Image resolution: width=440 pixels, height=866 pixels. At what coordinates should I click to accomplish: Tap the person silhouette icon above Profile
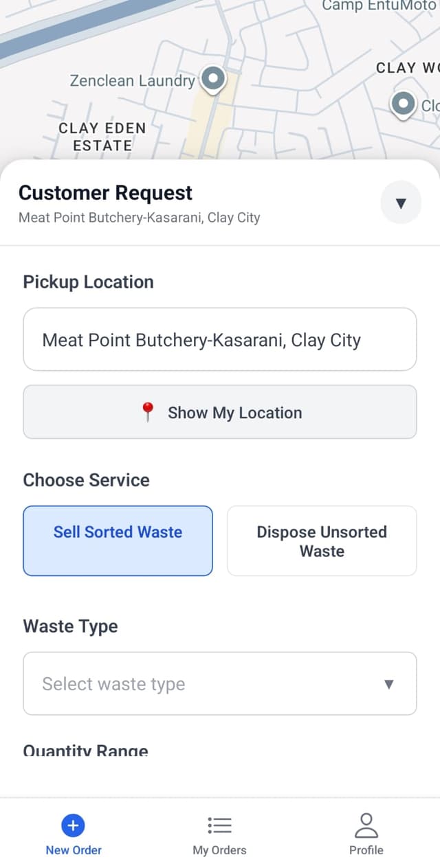(366, 825)
